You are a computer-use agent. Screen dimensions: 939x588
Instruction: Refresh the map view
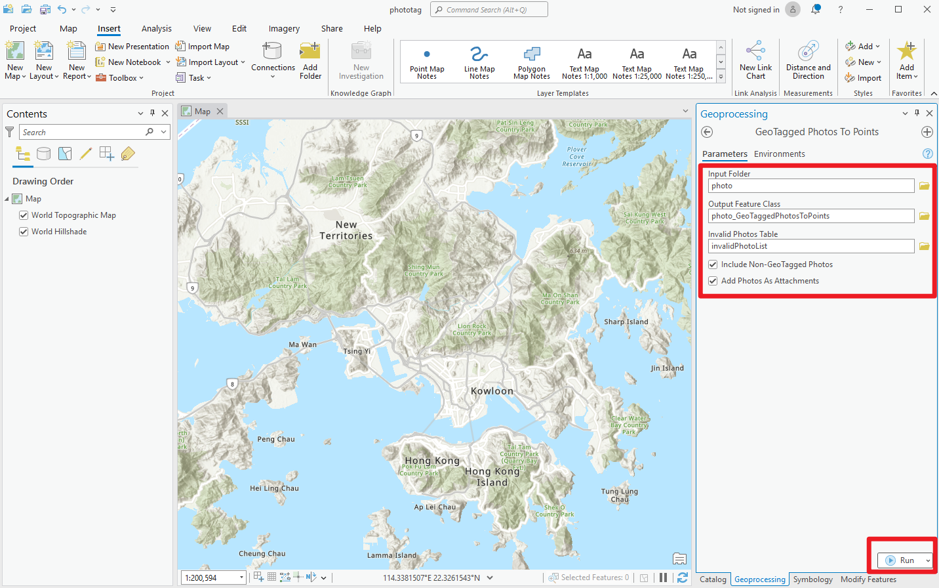tap(683, 577)
